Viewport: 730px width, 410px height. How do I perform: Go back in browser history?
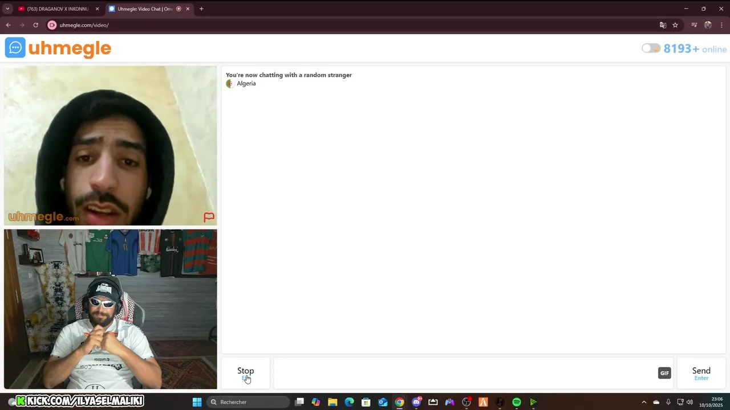click(x=8, y=25)
